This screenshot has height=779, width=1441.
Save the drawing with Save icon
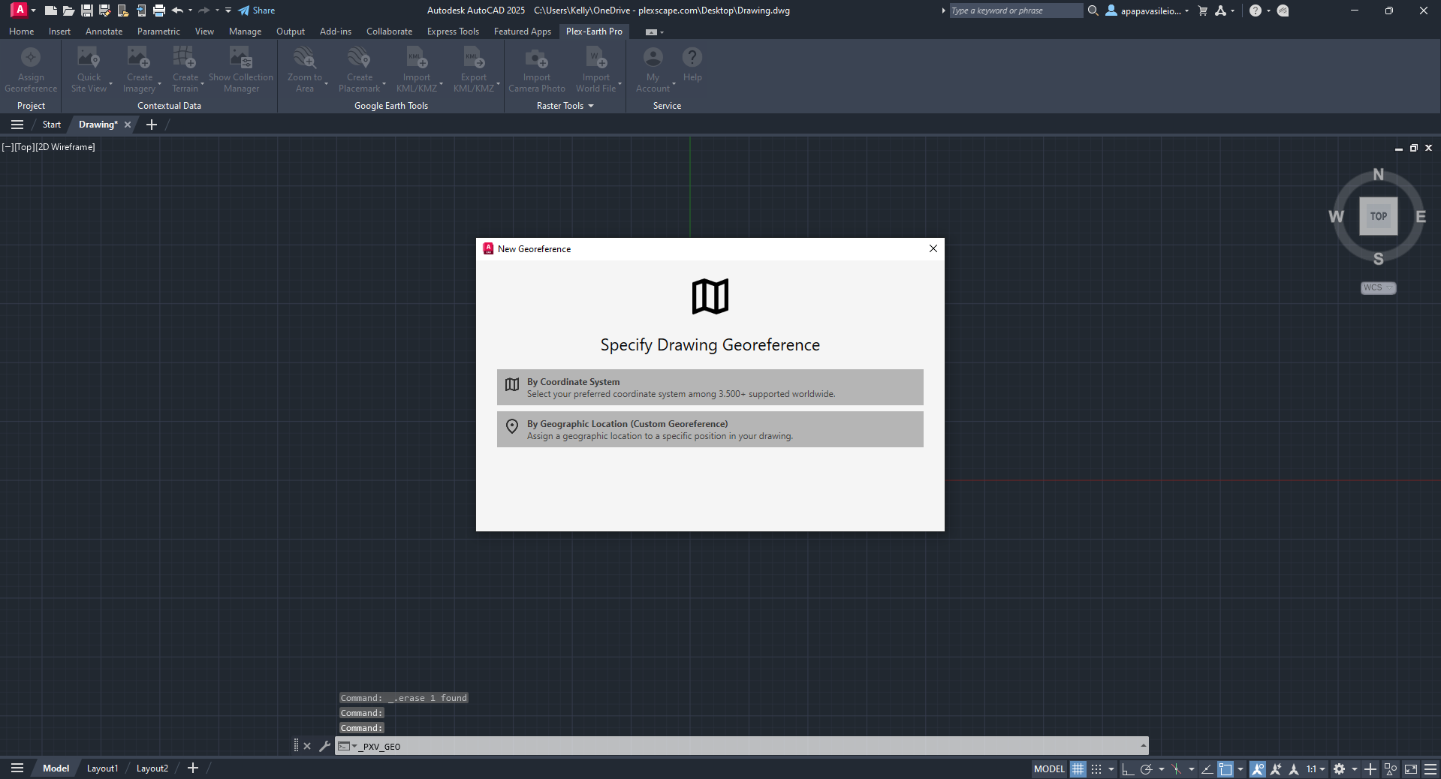point(86,11)
